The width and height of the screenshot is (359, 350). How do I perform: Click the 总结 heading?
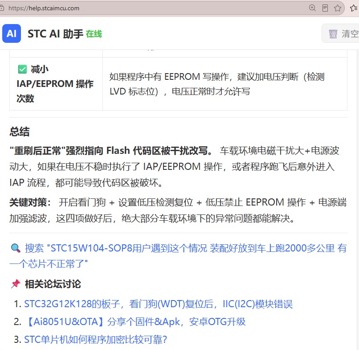tap(20, 132)
